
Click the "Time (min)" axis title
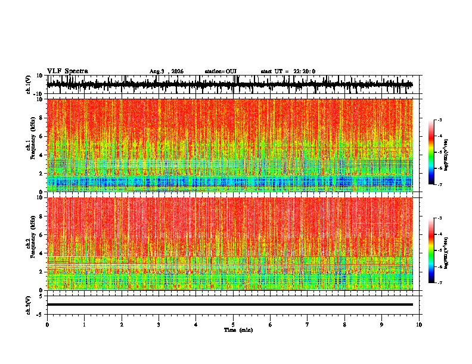coord(238,330)
